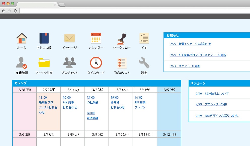Open the ホーム home icon
Image resolution: width=250 pixels, height=146 pixels.
[x=22, y=38]
